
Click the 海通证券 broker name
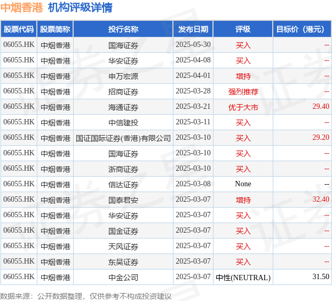[123, 107]
